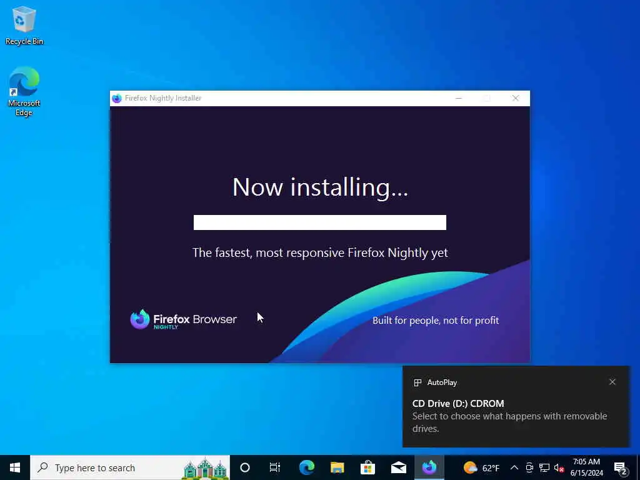Open network status tray icon
Screen dimensions: 640x480
click(544, 467)
